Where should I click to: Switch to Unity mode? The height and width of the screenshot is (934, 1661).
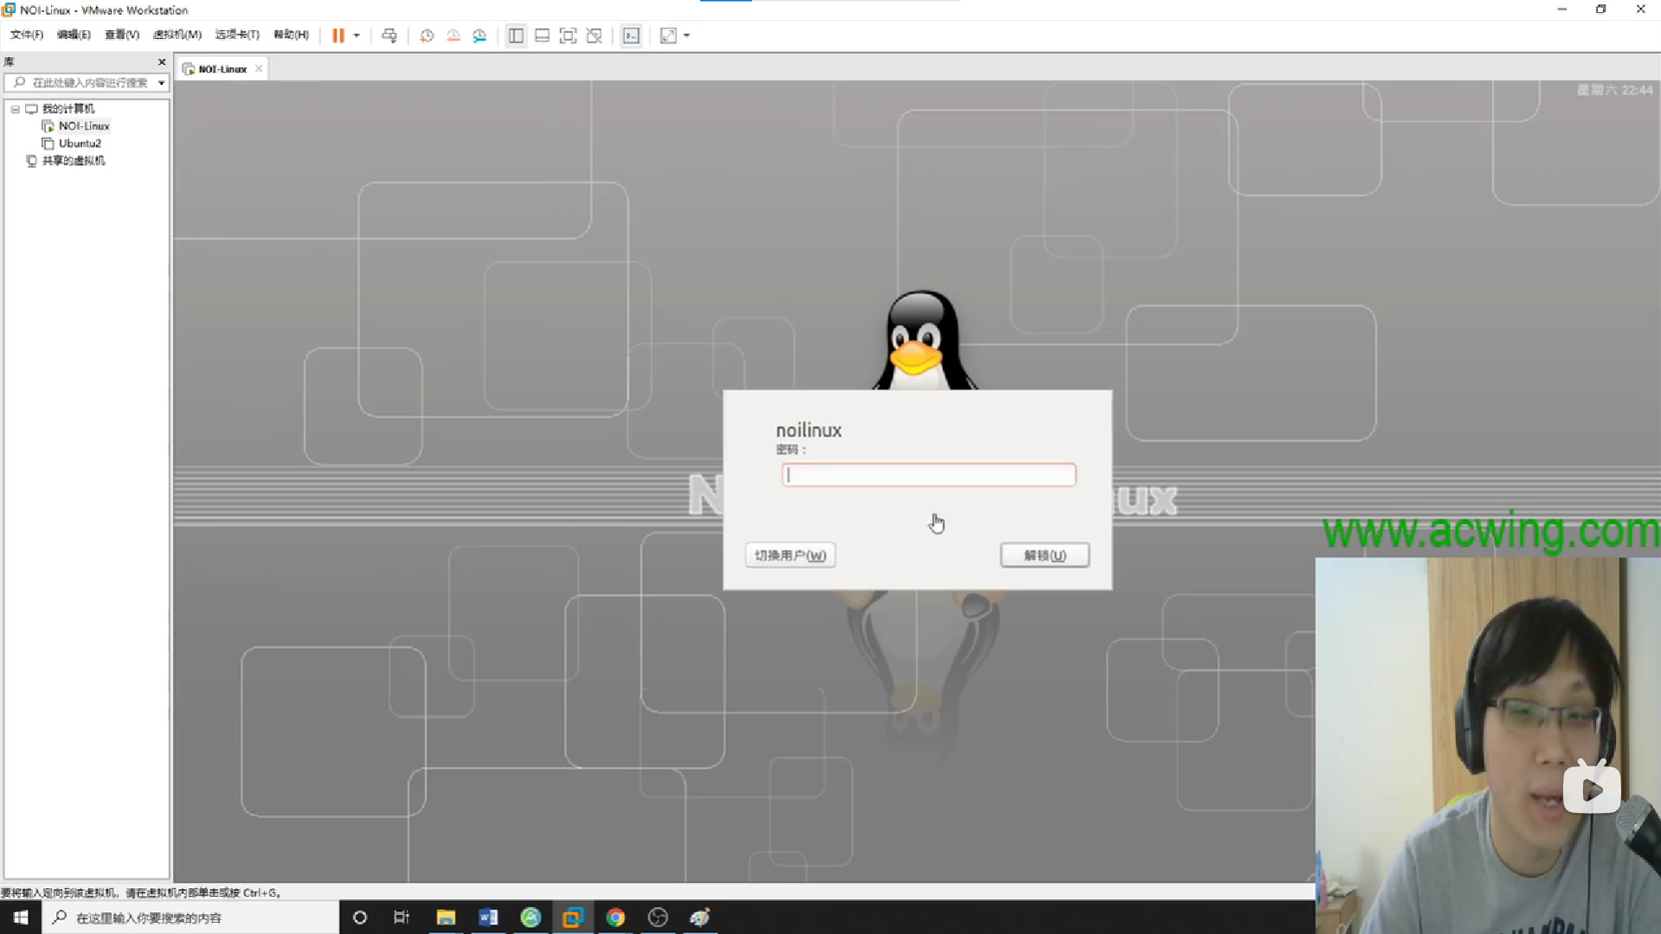click(x=594, y=35)
